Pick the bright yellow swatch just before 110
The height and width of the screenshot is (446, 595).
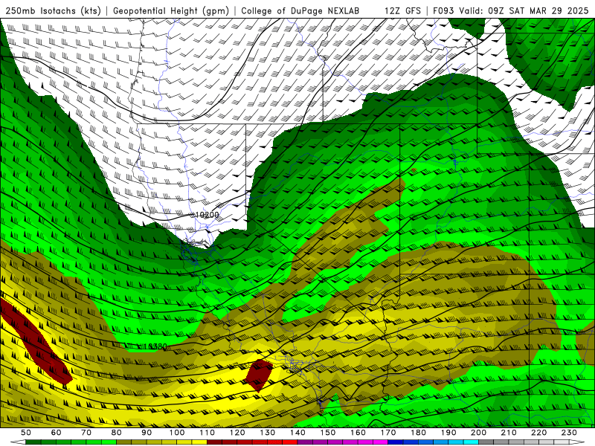coord(199,442)
